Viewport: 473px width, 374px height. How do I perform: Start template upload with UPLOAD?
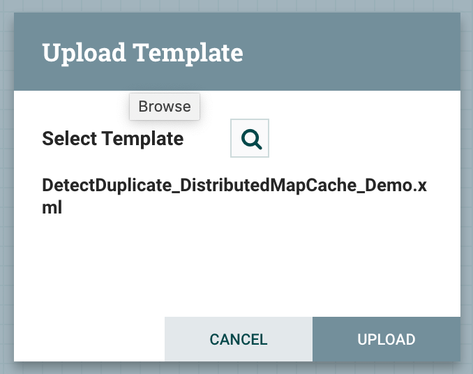(x=386, y=339)
